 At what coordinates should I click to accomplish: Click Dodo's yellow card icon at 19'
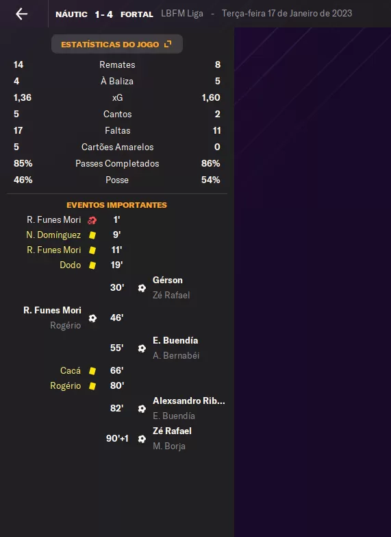(92, 265)
